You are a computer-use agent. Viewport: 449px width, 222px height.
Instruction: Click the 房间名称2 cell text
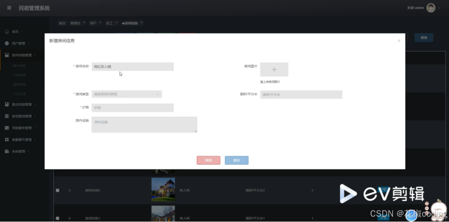93,190
